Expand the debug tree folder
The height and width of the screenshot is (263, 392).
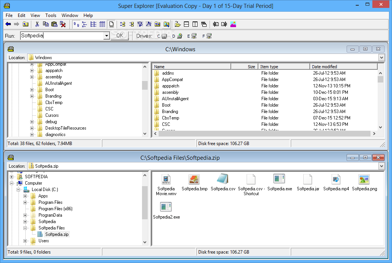pyautogui.click(x=32, y=122)
